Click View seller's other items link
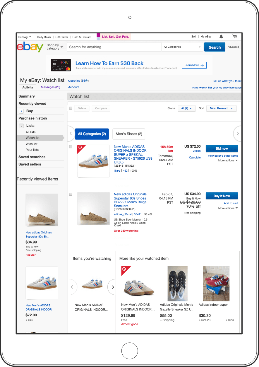Screen dimensions: 259x367 pos(223,156)
